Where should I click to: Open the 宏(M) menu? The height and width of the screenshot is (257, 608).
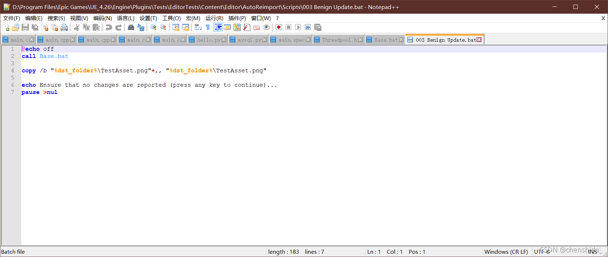(193, 18)
